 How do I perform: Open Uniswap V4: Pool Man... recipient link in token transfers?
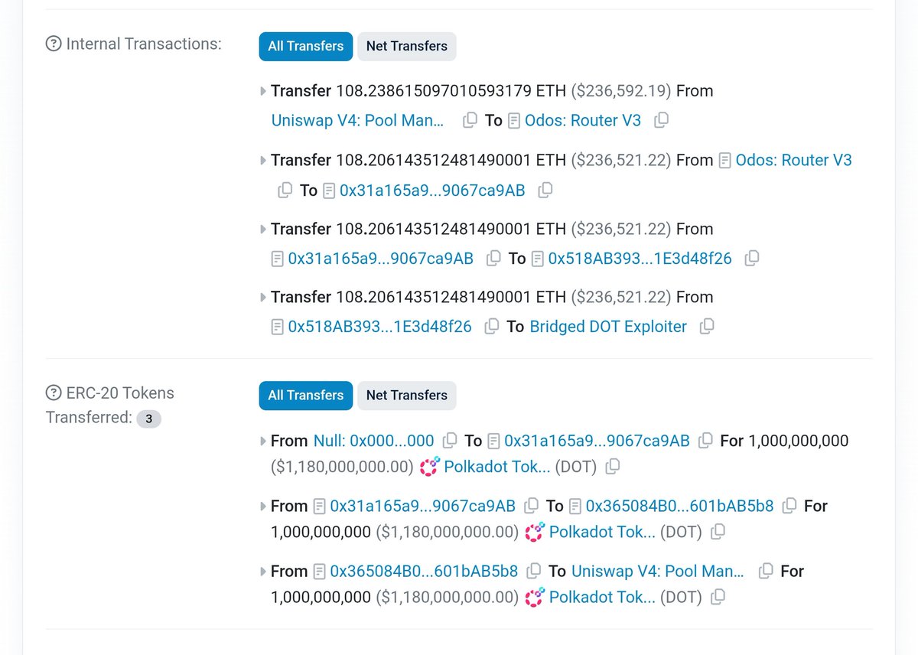point(658,571)
